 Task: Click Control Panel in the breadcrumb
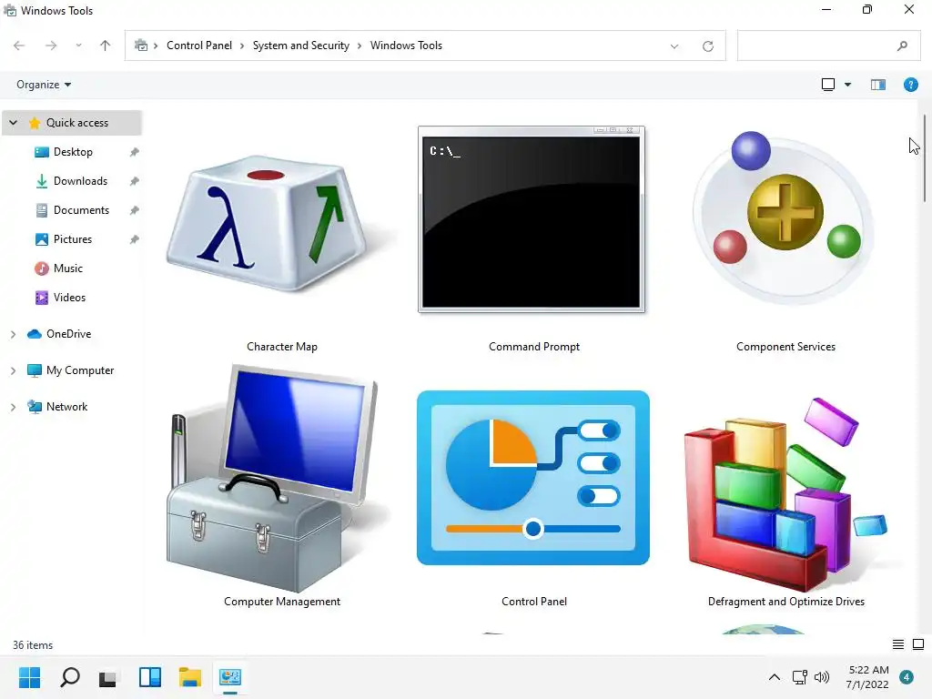click(199, 46)
